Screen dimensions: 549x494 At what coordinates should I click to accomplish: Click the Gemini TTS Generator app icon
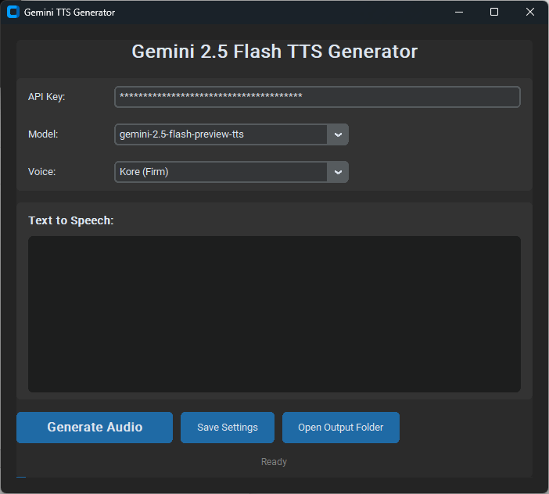click(13, 13)
